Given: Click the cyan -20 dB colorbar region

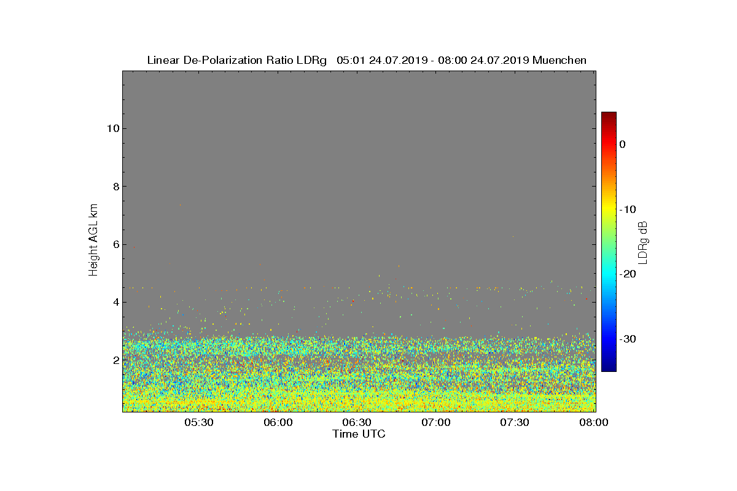Looking at the screenshot, I should click(609, 274).
